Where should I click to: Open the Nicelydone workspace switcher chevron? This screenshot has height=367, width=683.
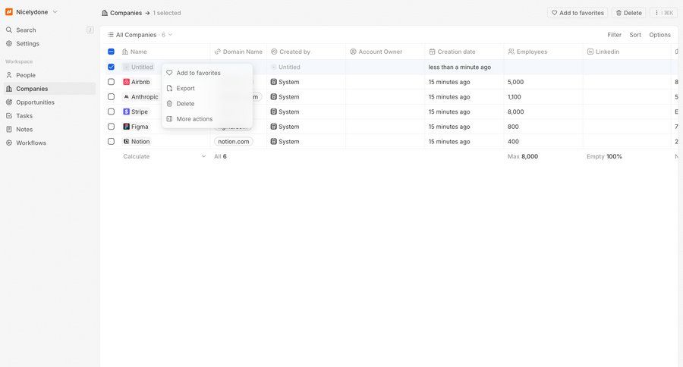(55, 12)
